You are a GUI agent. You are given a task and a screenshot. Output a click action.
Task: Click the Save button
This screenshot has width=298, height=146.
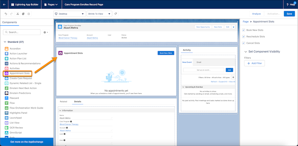click(289, 14)
